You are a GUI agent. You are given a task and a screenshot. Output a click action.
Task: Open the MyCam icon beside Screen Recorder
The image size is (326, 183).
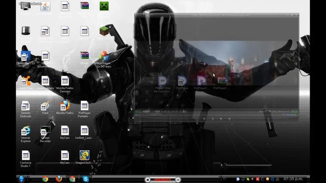(x=65, y=131)
